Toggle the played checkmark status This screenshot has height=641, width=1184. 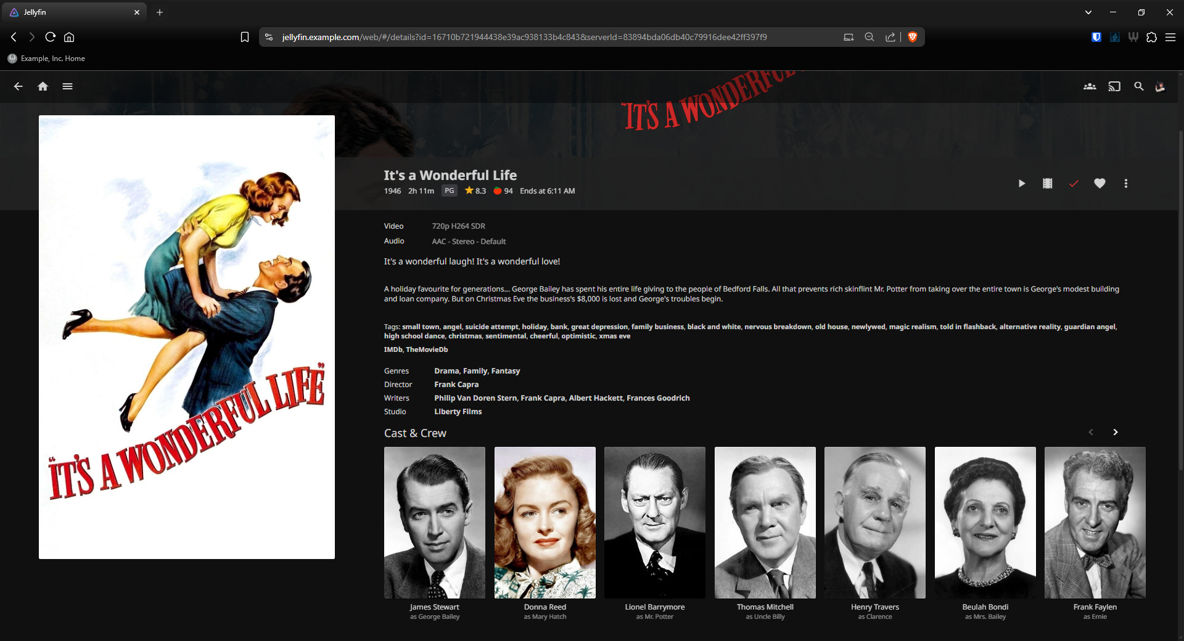pyautogui.click(x=1074, y=184)
